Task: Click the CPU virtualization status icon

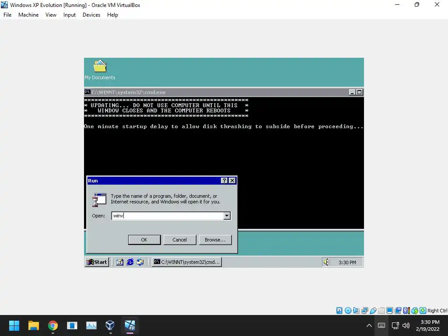Action: (x=406, y=311)
